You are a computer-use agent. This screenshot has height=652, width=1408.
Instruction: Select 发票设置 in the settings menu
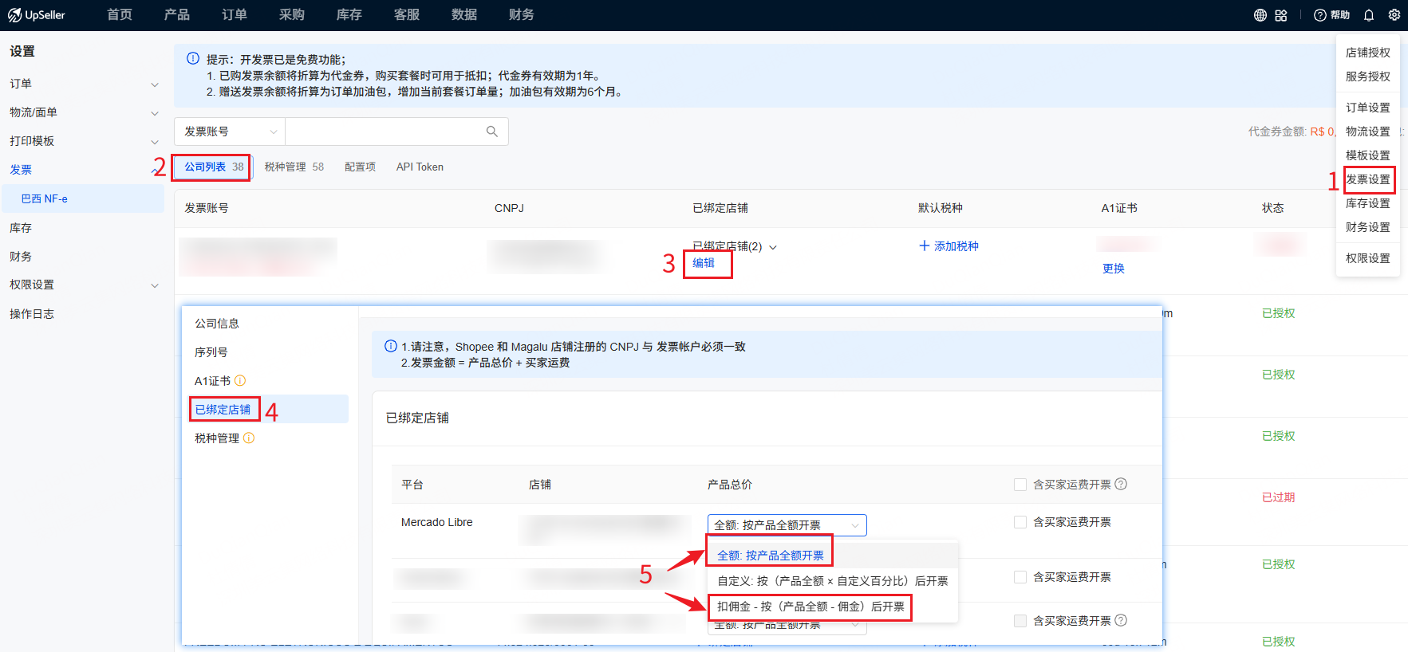1367,179
